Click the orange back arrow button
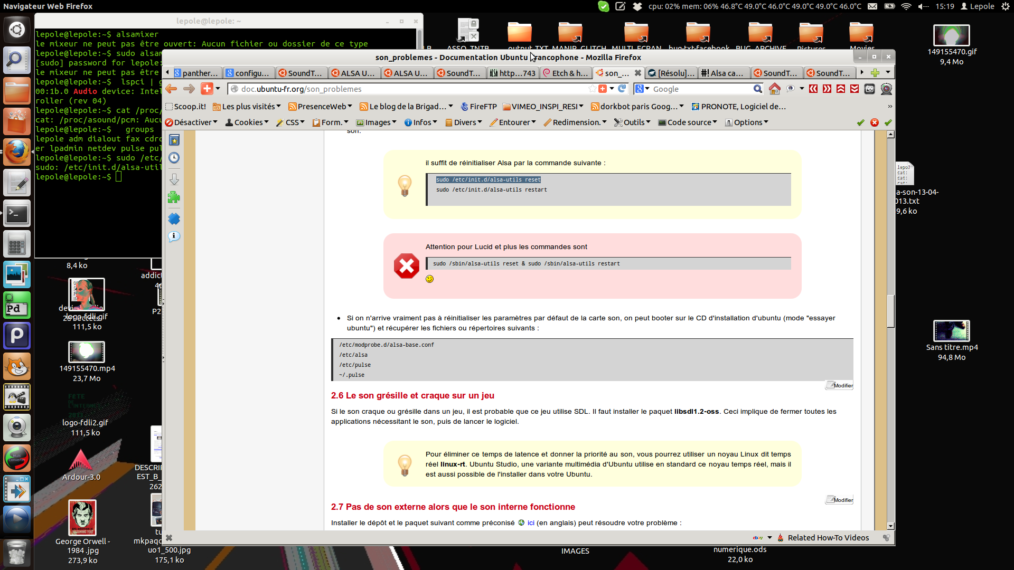Image resolution: width=1014 pixels, height=570 pixels. click(x=171, y=89)
